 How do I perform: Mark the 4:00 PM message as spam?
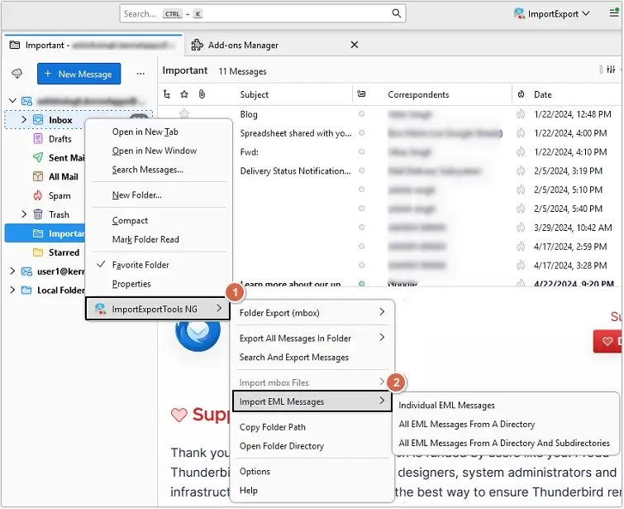pos(521,132)
